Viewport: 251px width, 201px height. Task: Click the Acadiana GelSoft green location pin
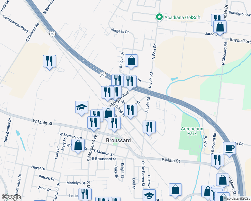159,17
